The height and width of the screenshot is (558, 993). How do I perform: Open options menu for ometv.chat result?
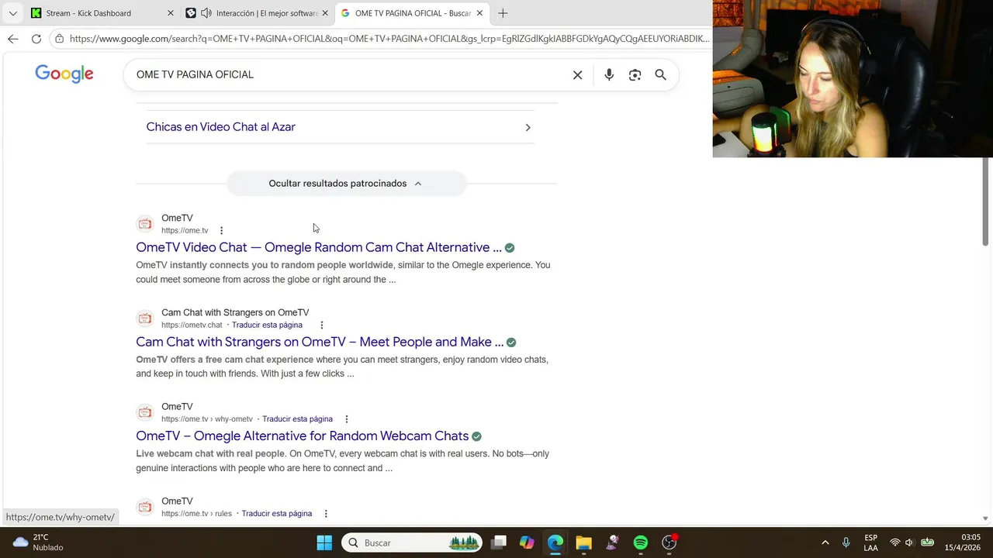pyautogui.click(x=321, y=325)
